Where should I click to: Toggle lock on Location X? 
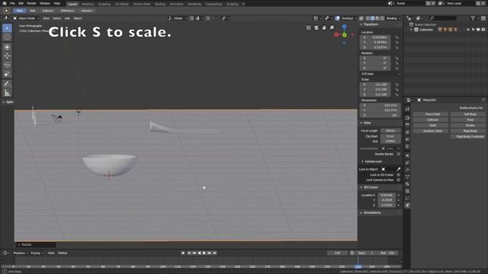396,37
